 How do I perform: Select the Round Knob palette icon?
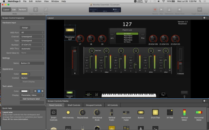point(83,112)
